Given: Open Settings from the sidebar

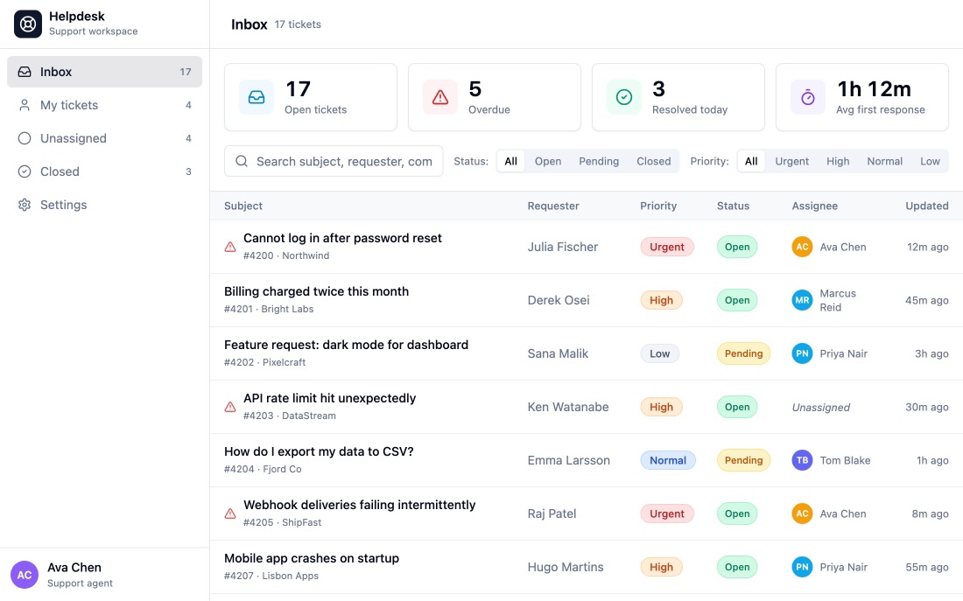Looking at the screenshot, I should (x=104, y=205).
